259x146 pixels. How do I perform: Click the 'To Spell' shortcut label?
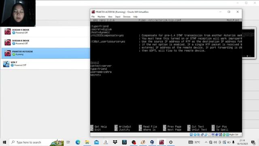coord(222,130)
